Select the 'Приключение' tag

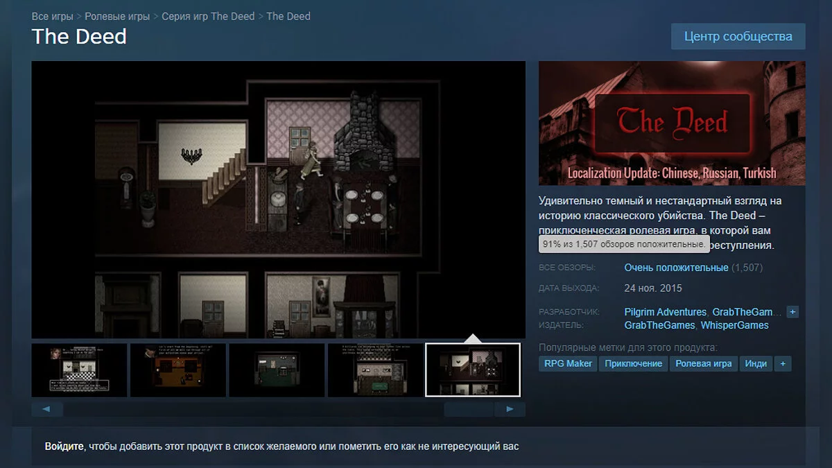tap(633, 363)
